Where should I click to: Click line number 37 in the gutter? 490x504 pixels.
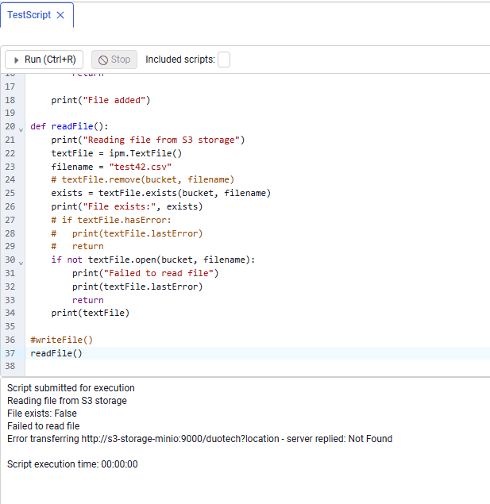coord(10,353)
